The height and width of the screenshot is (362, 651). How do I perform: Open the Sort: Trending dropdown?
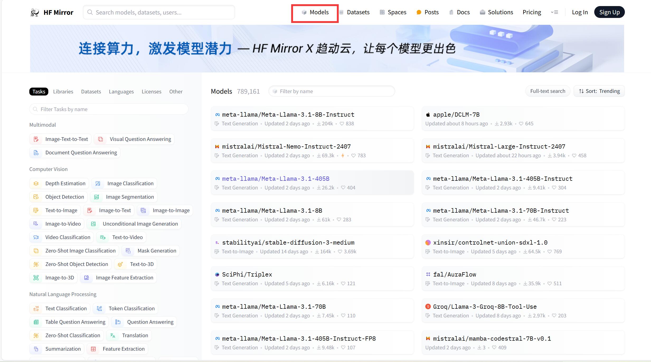click(599, 91)
